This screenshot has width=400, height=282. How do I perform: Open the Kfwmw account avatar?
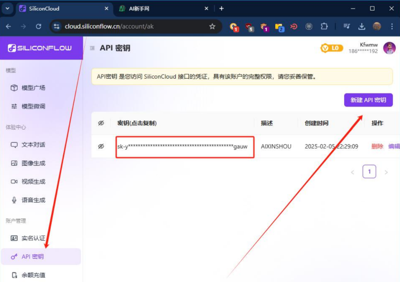pyautogui.click(x=389, y=48)
